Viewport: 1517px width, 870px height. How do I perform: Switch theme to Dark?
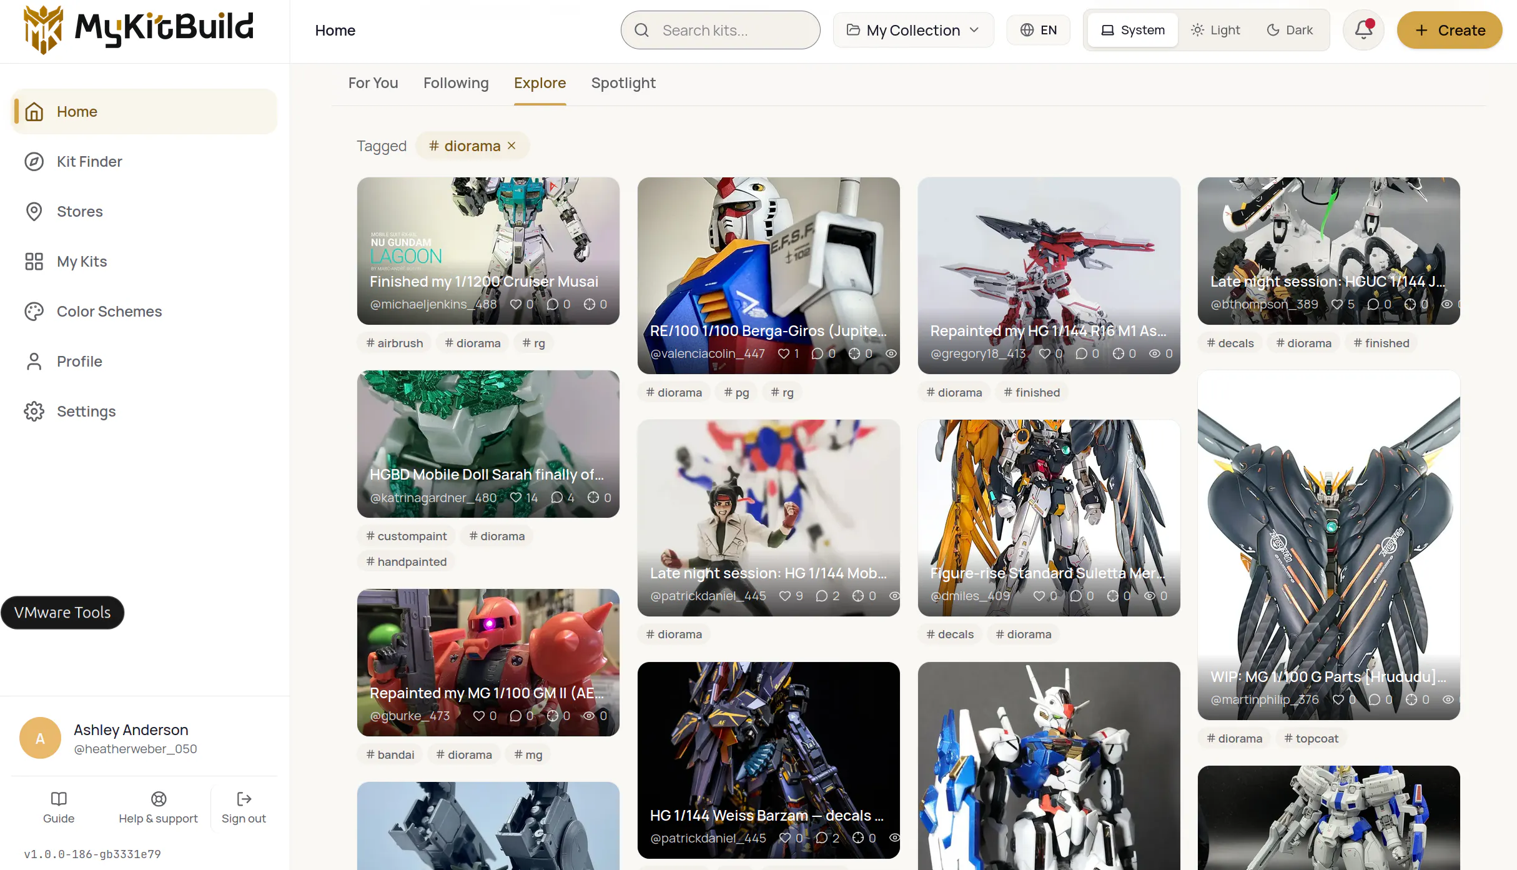(x=1290, y=30)
